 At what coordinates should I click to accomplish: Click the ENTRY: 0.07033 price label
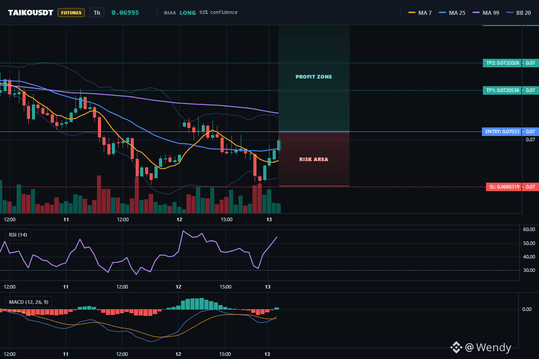pos(502,131)
